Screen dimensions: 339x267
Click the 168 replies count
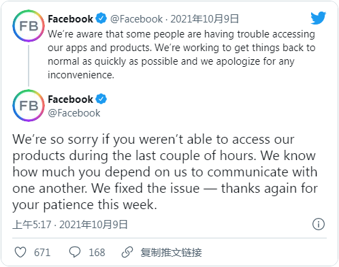pyautogui.click(x=97, y=253)
